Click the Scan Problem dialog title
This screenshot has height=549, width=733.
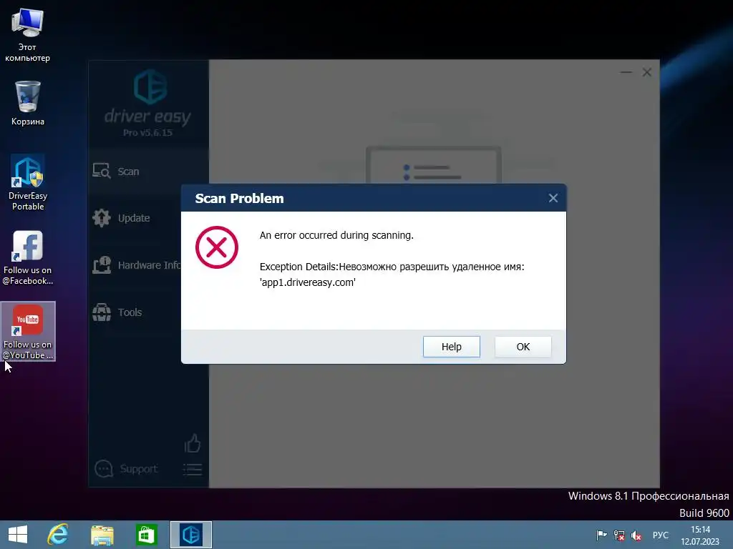(x=239, y=199)
